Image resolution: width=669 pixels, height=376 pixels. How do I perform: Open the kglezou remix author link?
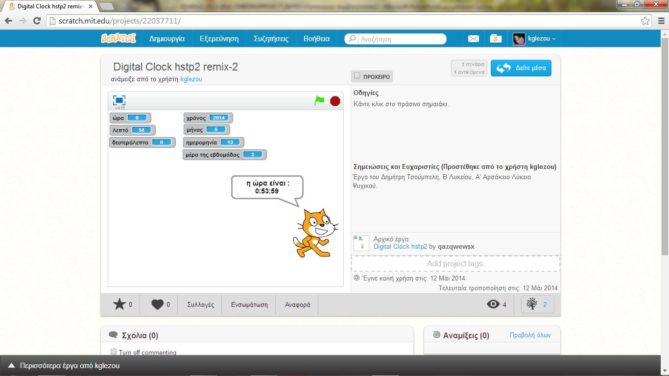point(191,79)
